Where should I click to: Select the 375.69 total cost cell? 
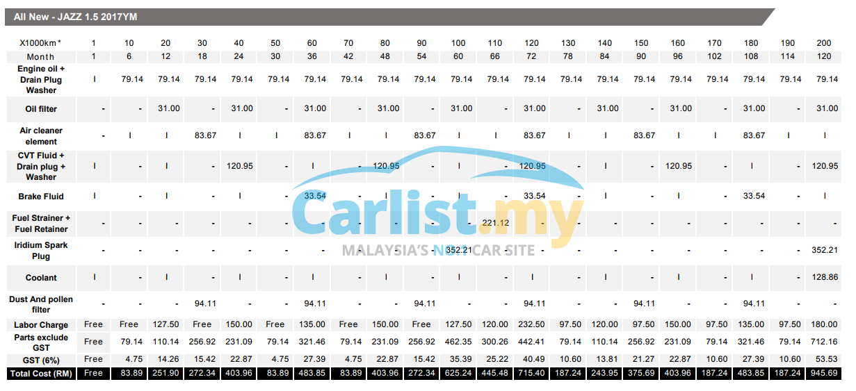click(642, 373)
